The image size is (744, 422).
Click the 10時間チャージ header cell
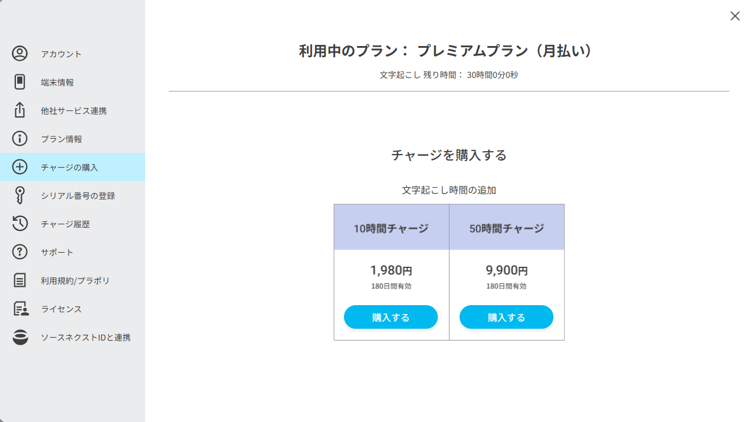click(x=392, y=227)
